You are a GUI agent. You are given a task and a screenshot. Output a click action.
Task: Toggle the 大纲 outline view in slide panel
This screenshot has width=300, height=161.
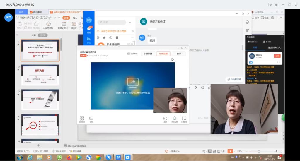pyautogui.click(x=33, y=35)
